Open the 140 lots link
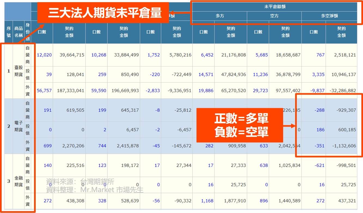 coord(48,165)
